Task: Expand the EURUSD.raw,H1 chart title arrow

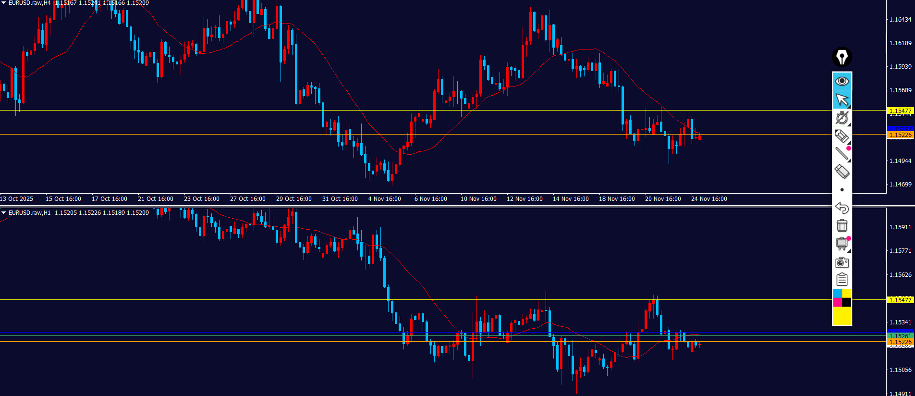Action: (4, 212)
